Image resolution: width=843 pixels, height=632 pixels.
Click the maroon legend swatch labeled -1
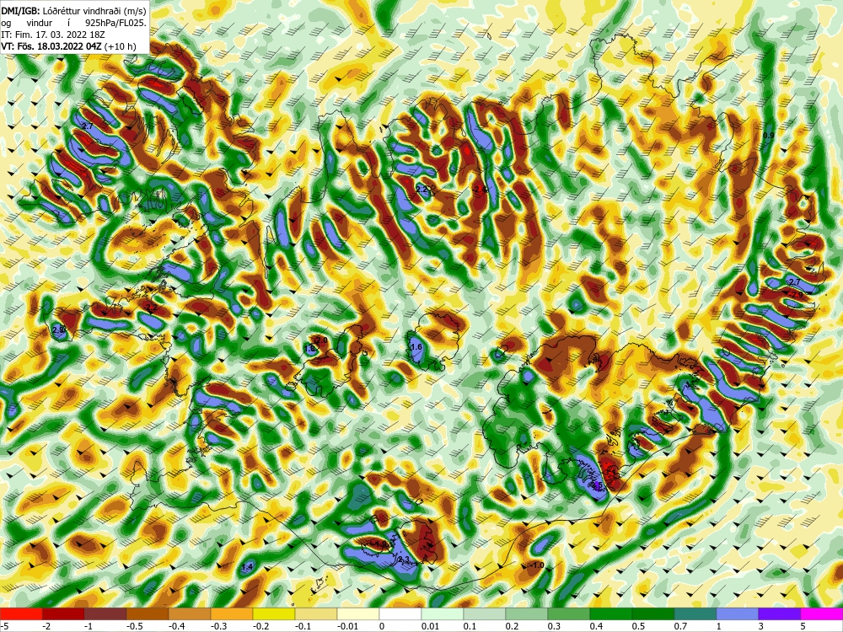tap(105, 613)
